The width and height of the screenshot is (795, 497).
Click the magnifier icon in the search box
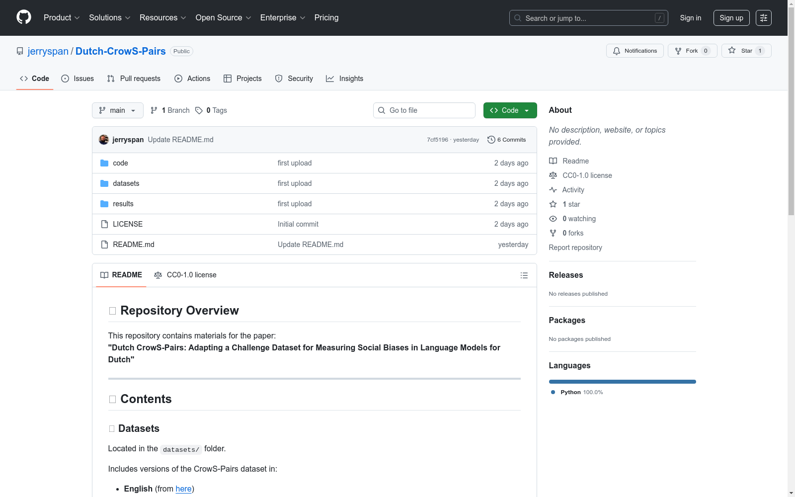[x=518, y=18]
